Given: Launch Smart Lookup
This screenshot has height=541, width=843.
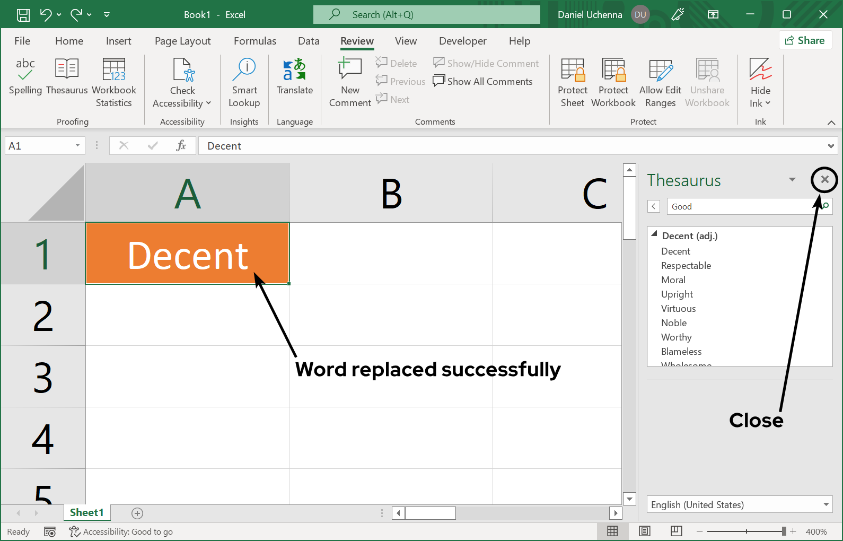Looking at the screenshot, I should [244, 82].
